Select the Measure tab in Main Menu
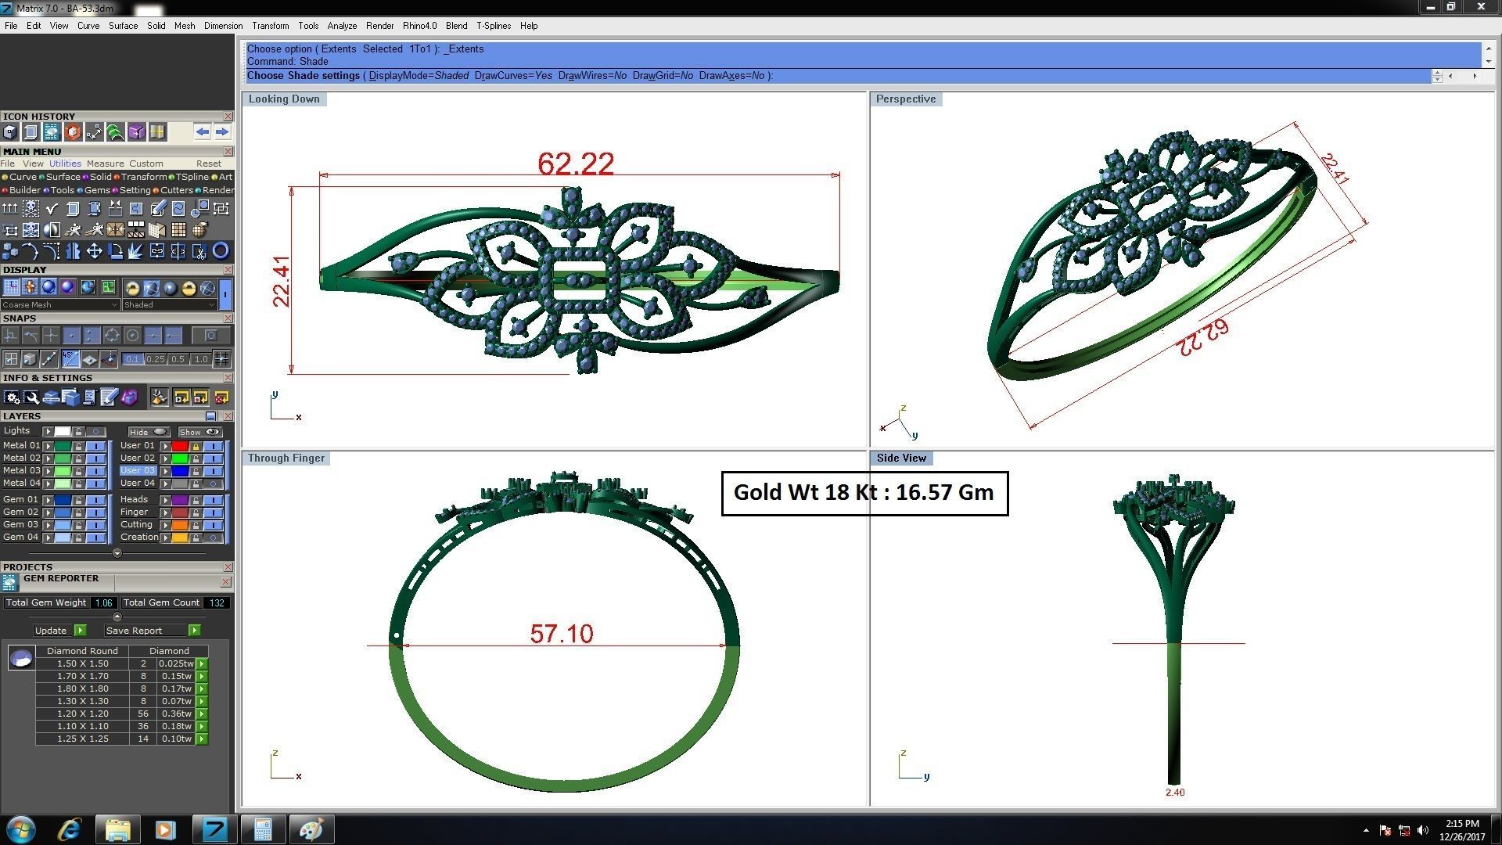Viewport: 1502px width, 845px height. 105,164
